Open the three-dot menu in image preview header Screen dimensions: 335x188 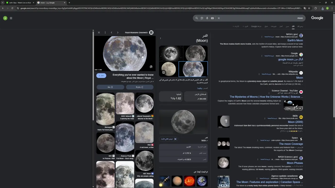(x=105, y=33)
